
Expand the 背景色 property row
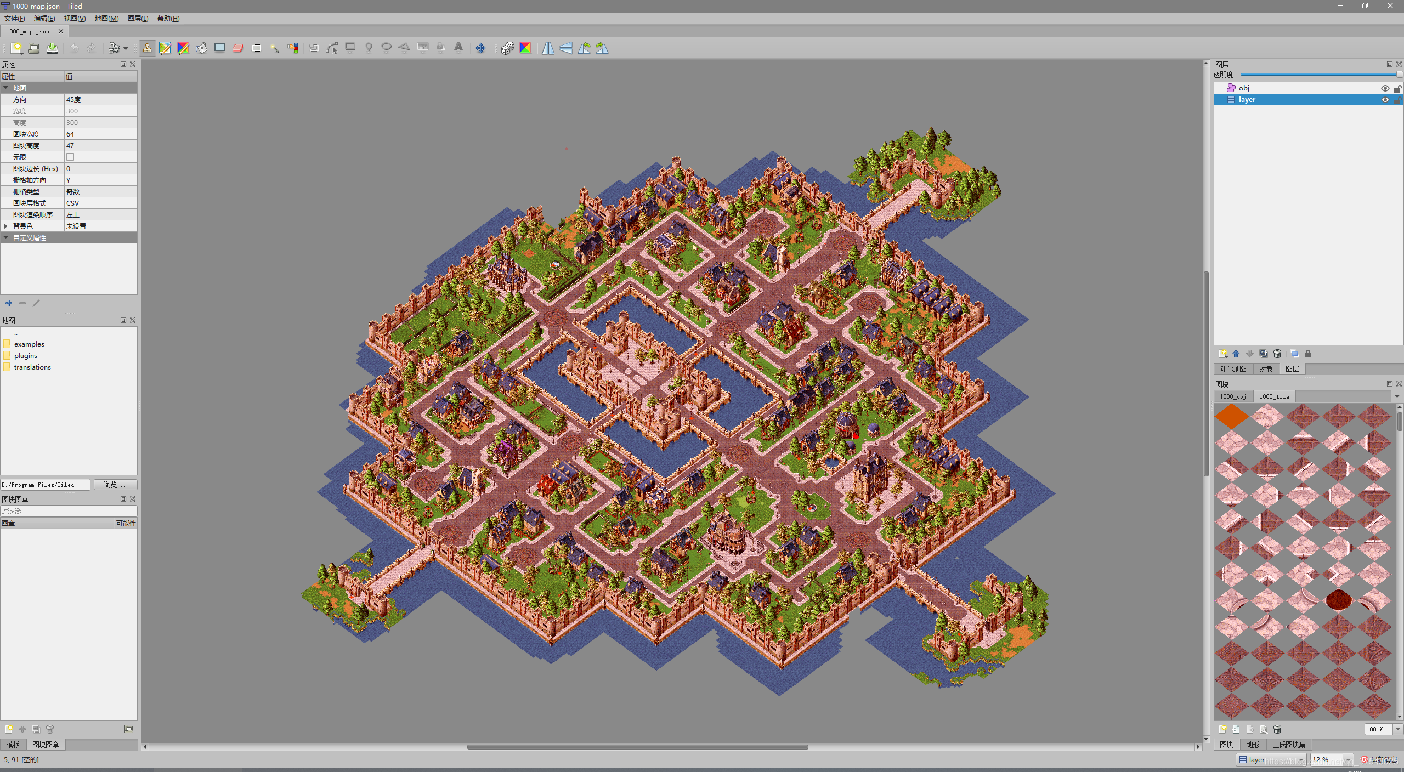[6, 226]
